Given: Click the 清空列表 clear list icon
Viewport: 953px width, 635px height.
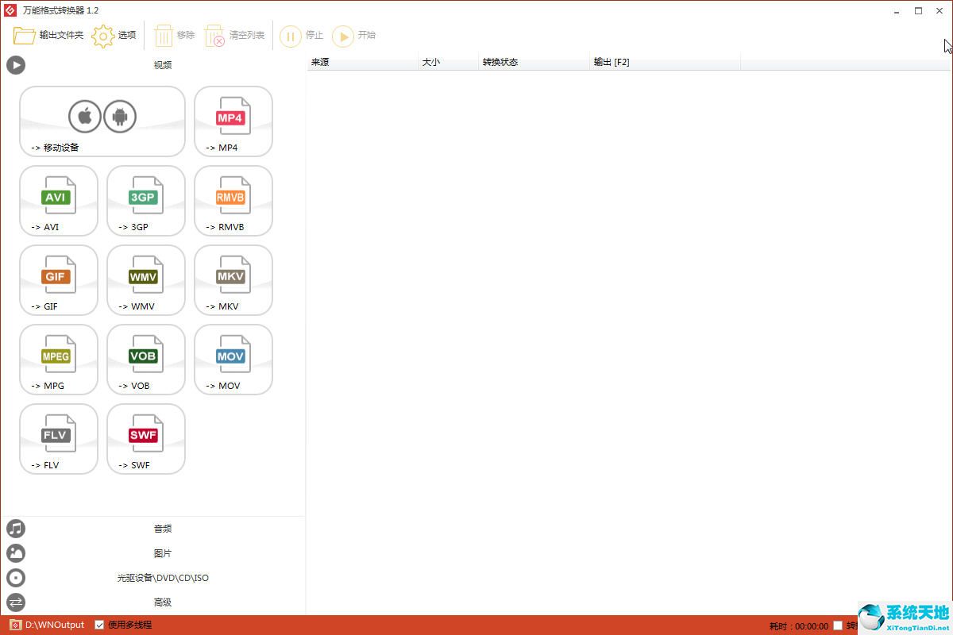Looking at the screenshot, I should point(215,36).
